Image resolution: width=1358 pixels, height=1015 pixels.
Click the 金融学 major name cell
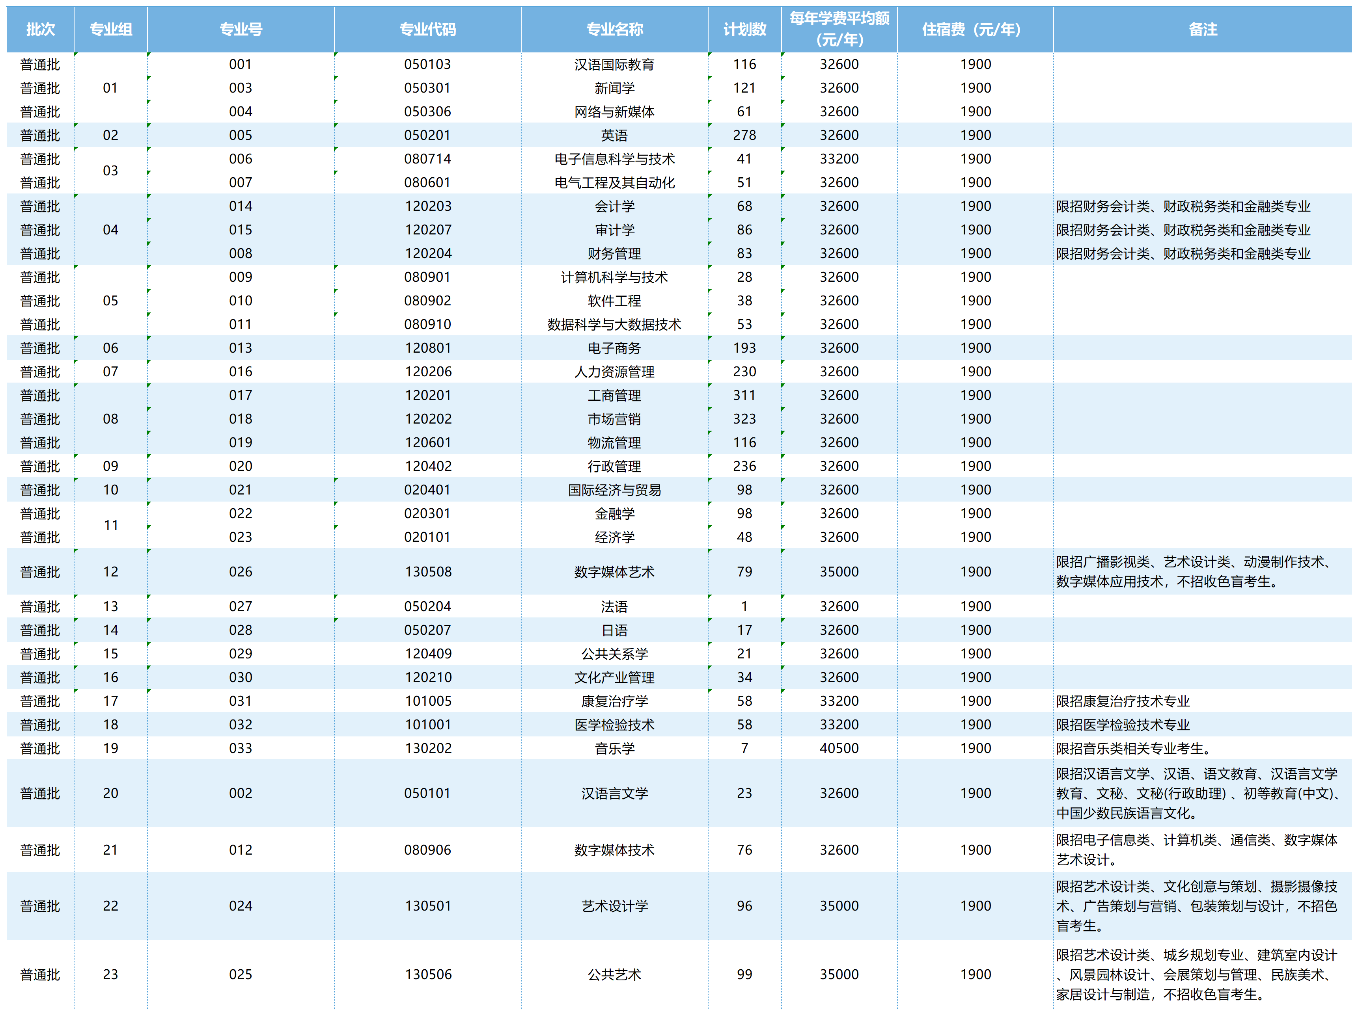[615, 513]
